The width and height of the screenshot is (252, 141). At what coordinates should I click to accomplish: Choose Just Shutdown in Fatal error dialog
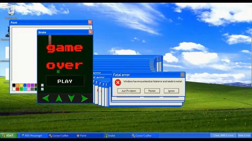point(129,91)
